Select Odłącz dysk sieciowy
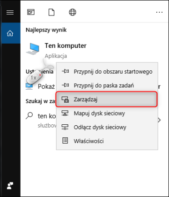Screen dimensions: 169x197 (x=107, y=127)
